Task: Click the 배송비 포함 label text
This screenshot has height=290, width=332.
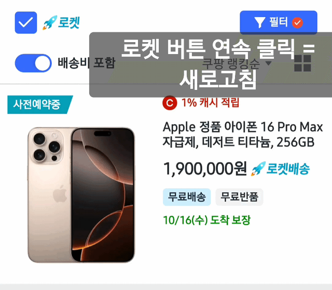Action: 87,63
